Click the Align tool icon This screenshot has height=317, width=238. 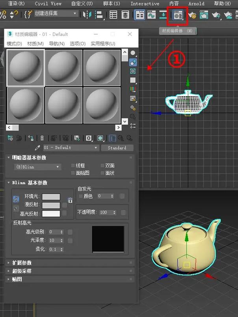pyautogui.click(x=99, y=15)
